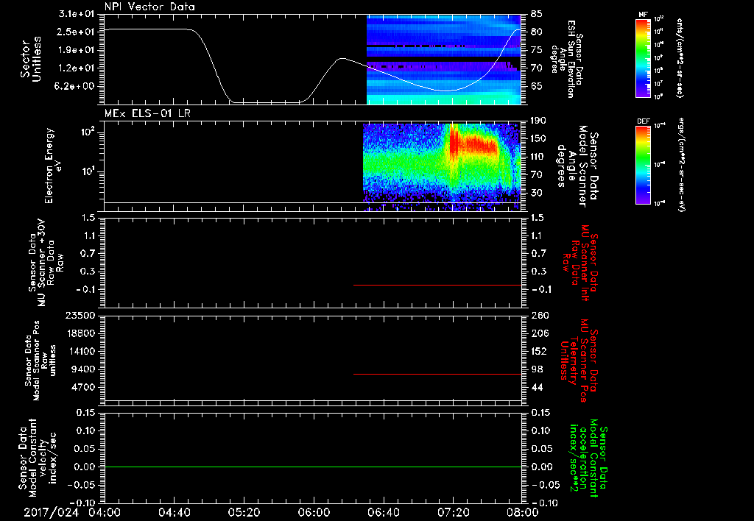
Task: Click the '206' telemetry tick value
Action: 540,333
